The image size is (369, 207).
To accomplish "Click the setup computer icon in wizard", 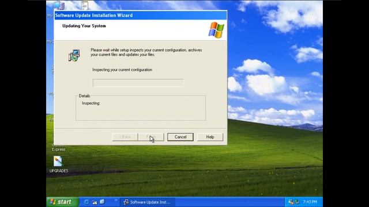I will [x=74, y=55].
